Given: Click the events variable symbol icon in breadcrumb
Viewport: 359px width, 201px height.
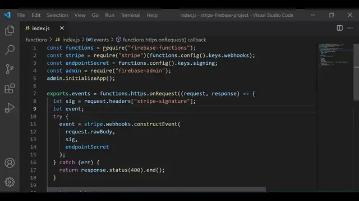Looking at the screenshot, I should pos(89,40).
